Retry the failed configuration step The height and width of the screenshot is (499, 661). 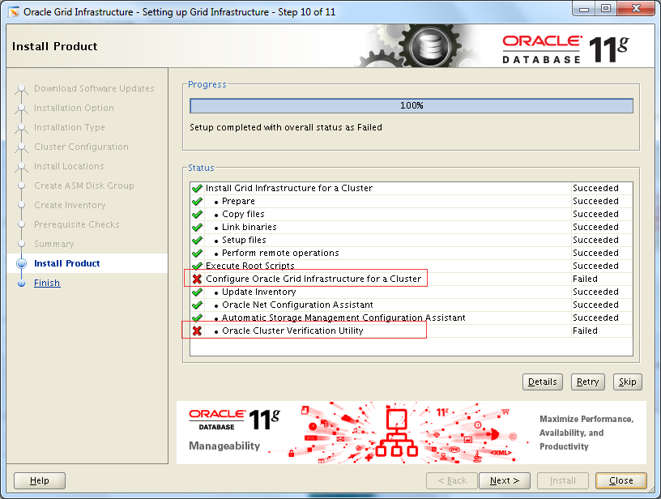[587, 382]
